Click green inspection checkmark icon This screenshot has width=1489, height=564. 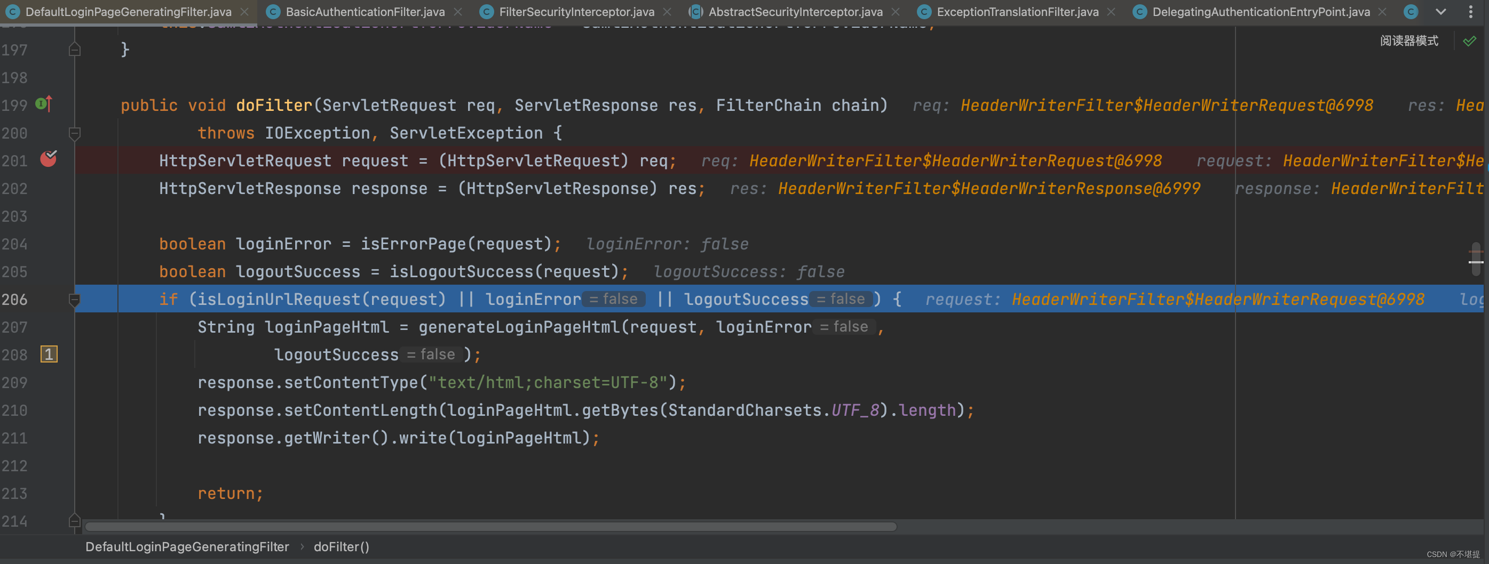(1469, 41)
